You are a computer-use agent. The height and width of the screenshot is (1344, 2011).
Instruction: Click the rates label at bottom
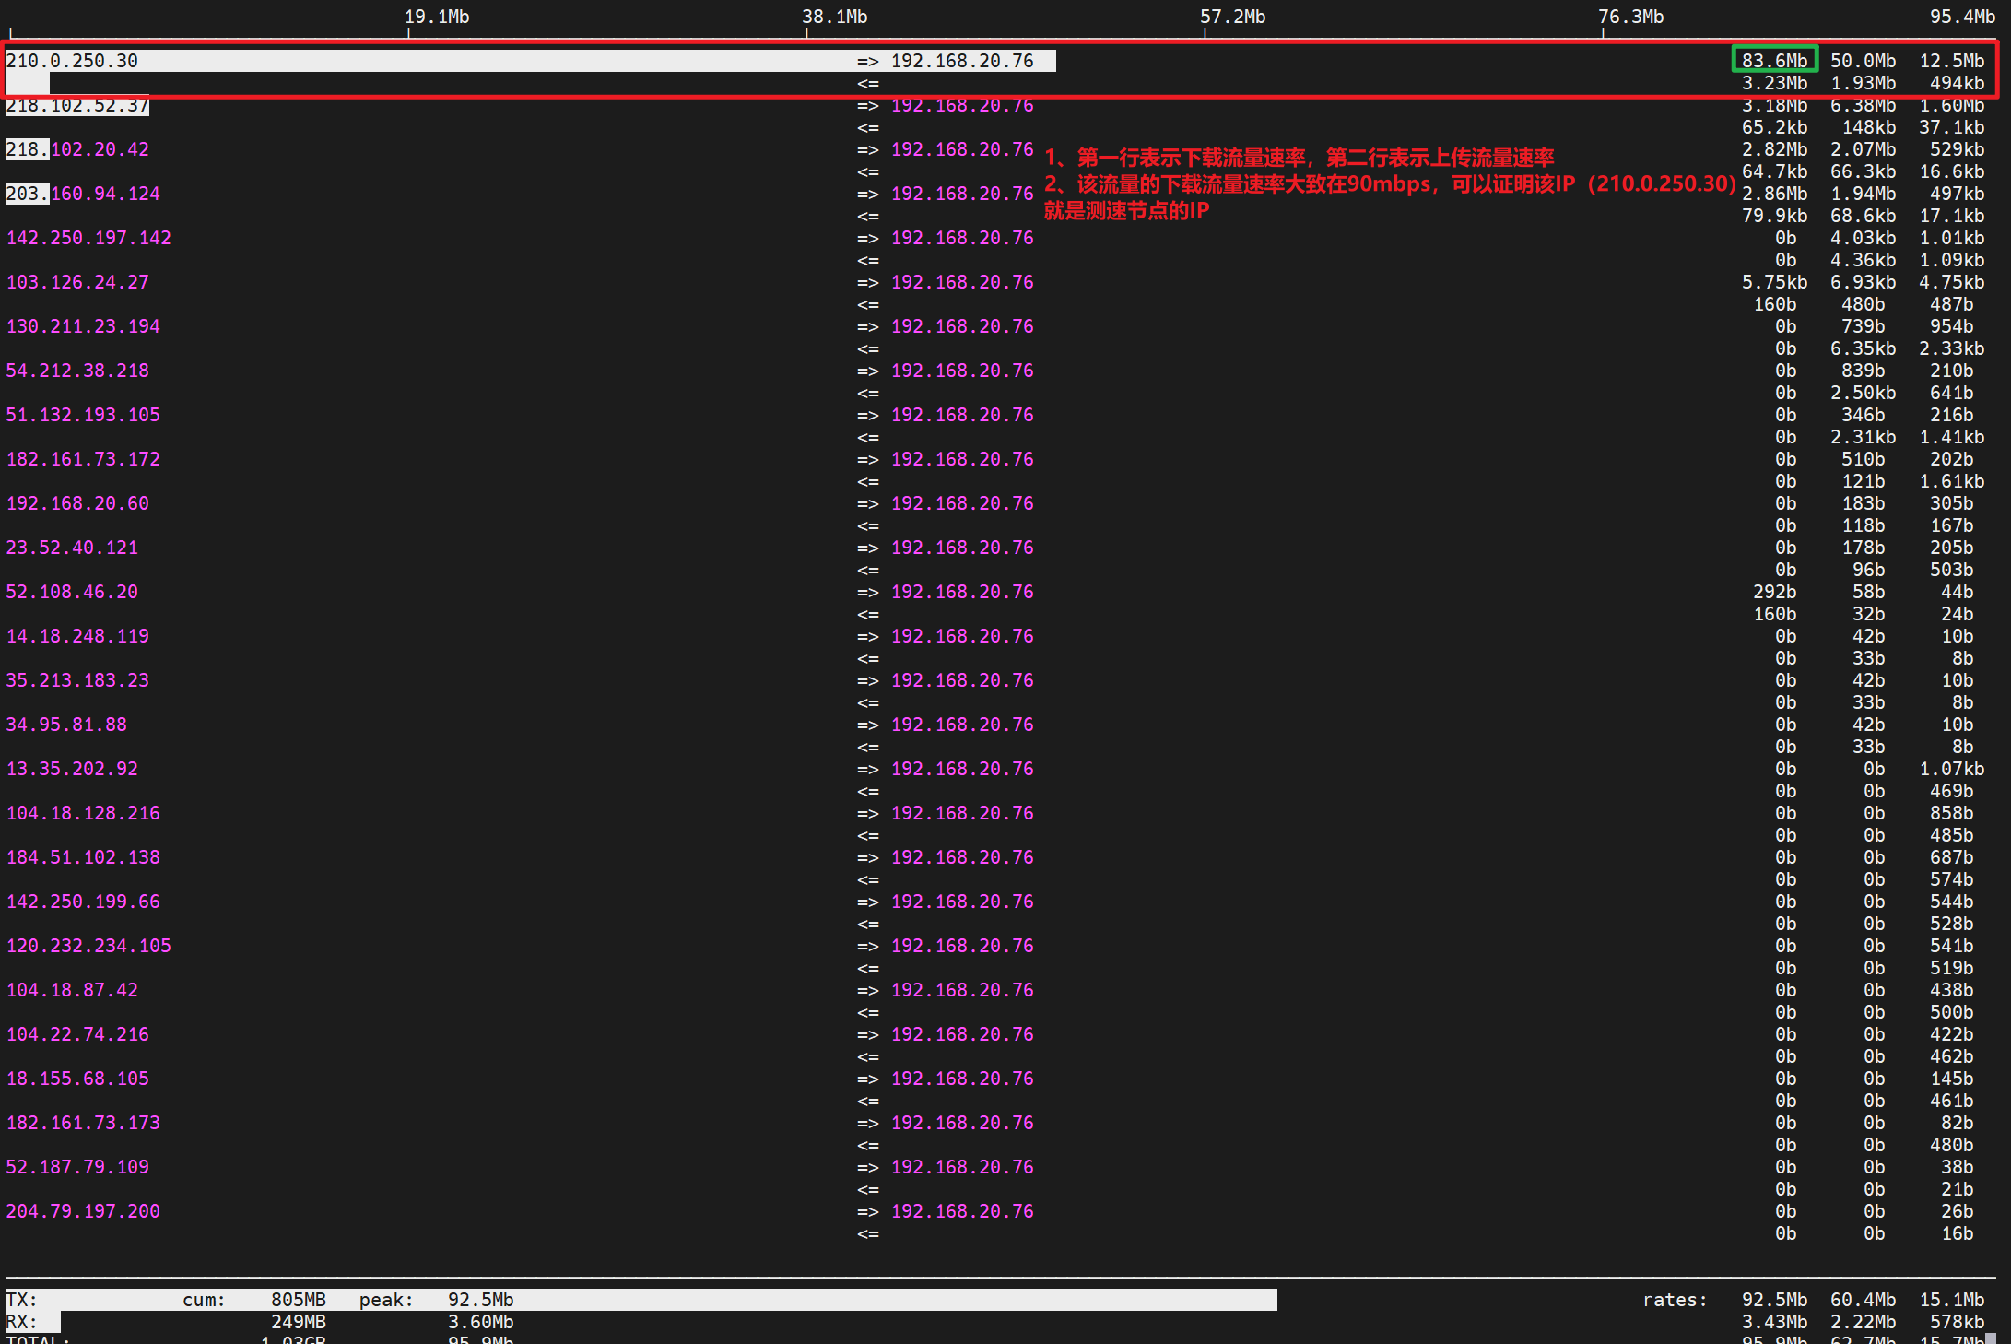(x=1675, y=1300)
